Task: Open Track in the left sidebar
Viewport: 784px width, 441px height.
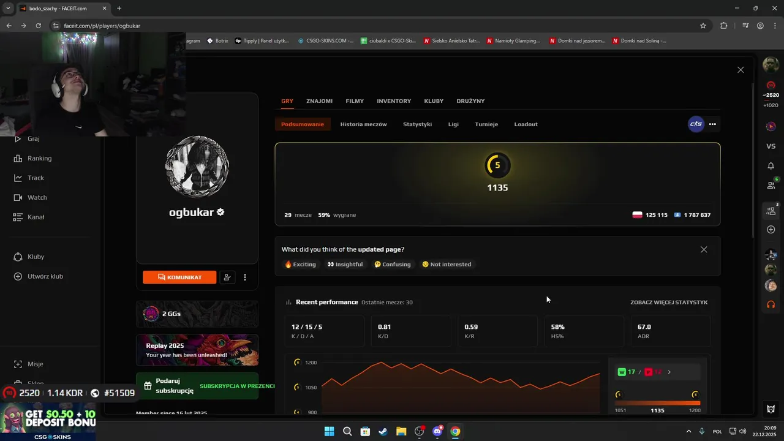Action: point(29,178)
